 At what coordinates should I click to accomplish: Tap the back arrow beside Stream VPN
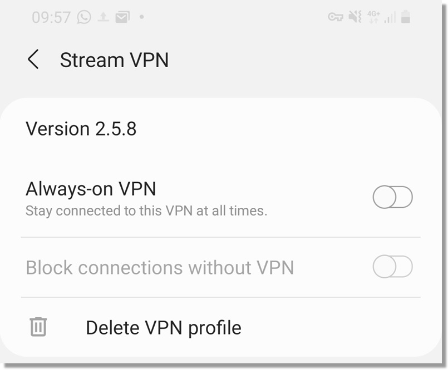(33, 59)
